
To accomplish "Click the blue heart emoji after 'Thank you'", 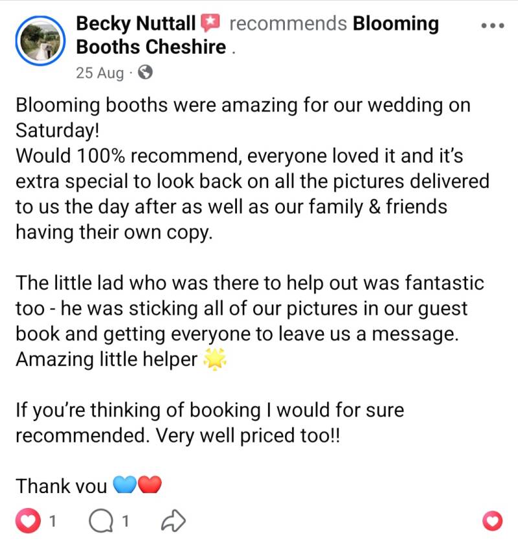I will point(124,483).
